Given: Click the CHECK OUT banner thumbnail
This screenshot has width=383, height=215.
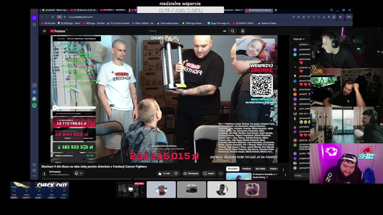Looking at the screenshot, I should (x=39, y=190).
